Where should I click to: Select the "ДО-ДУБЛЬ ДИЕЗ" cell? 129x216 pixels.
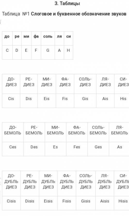pyautogui.click(x=11, y=183)
